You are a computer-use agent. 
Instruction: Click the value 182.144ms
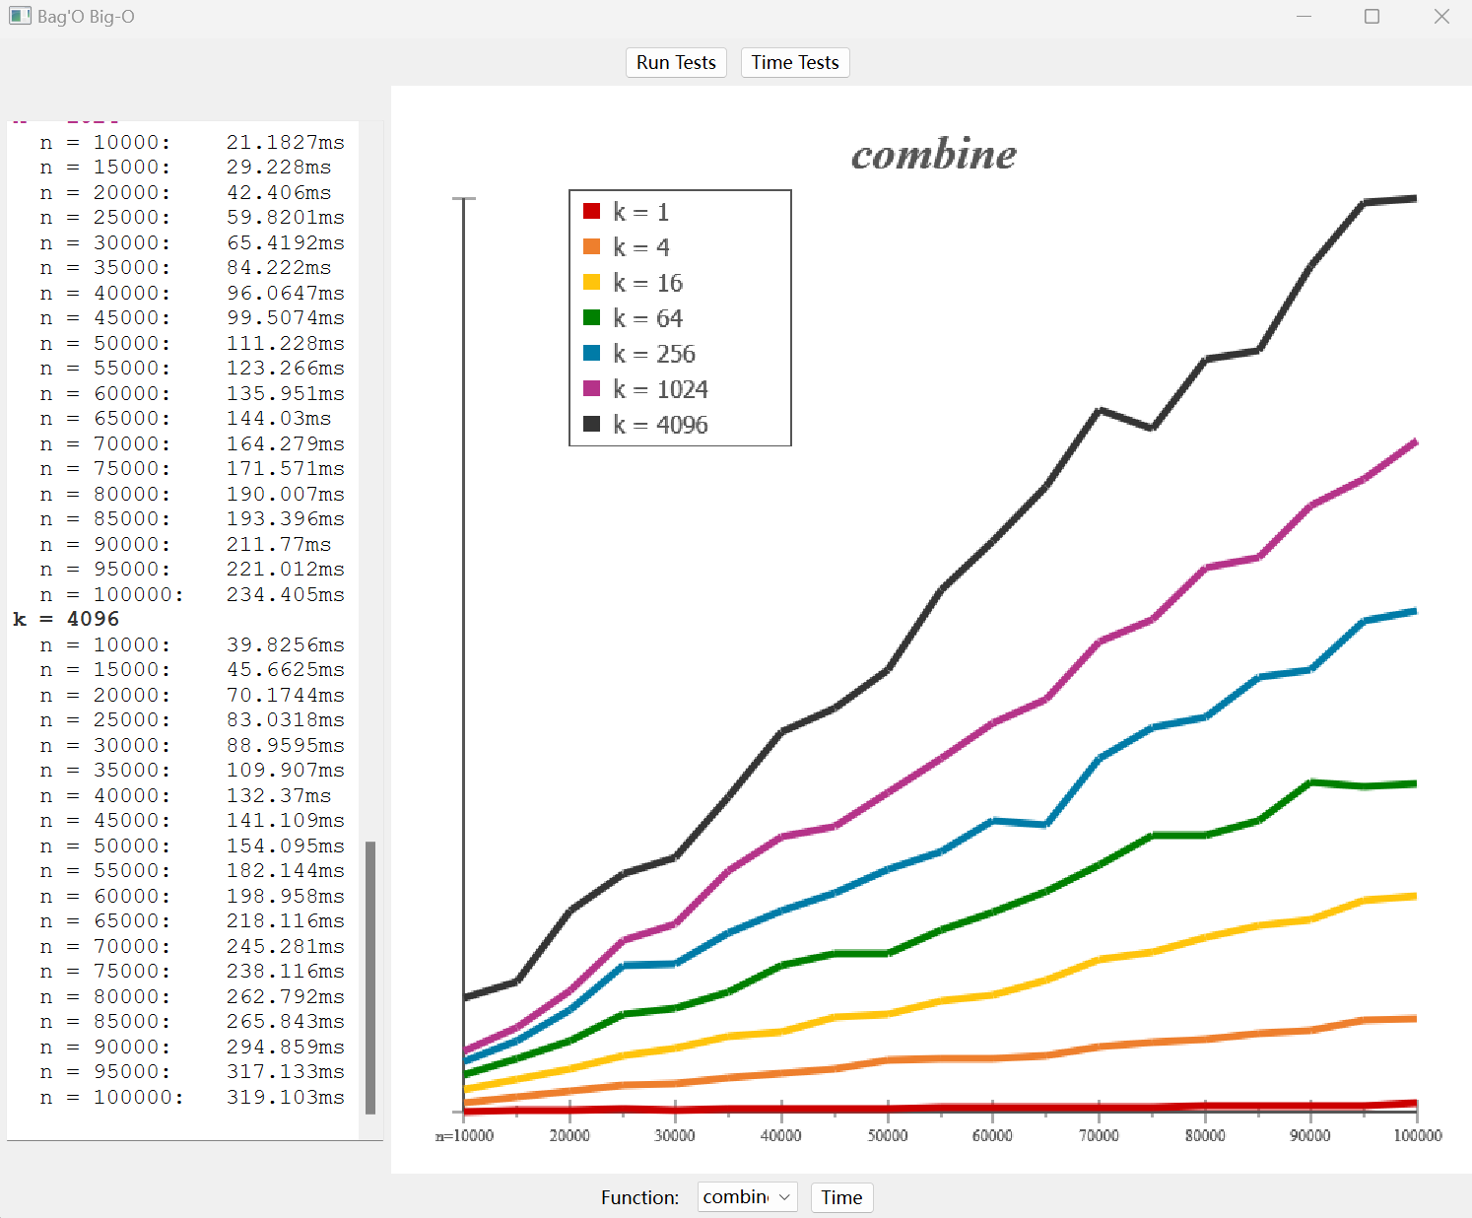click(x=286, y=870)
